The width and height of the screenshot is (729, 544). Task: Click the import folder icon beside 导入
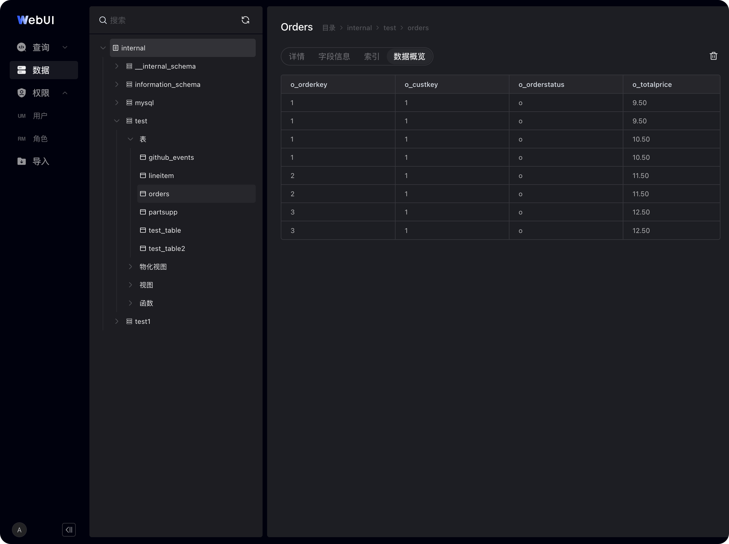21,161
